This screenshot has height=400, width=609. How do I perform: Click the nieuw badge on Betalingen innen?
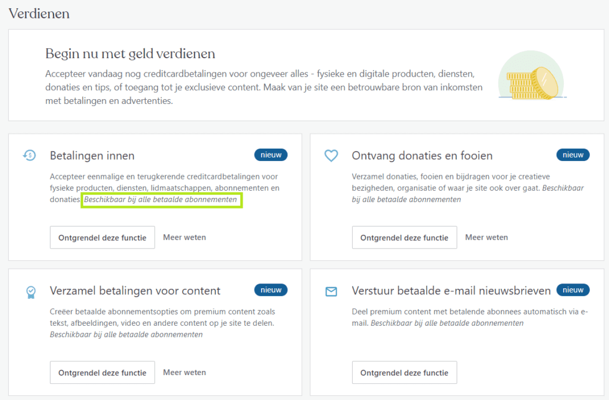pyautogui.click(x=271, y=155)
